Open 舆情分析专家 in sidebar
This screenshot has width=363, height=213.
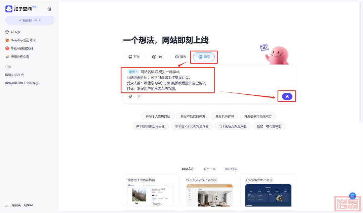[19, 57]
